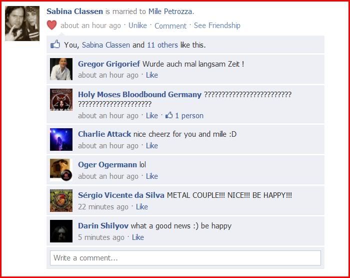350x278 pixels.
Task: Open Sabina Classen's profile from post header
Action: pos(75,12)
